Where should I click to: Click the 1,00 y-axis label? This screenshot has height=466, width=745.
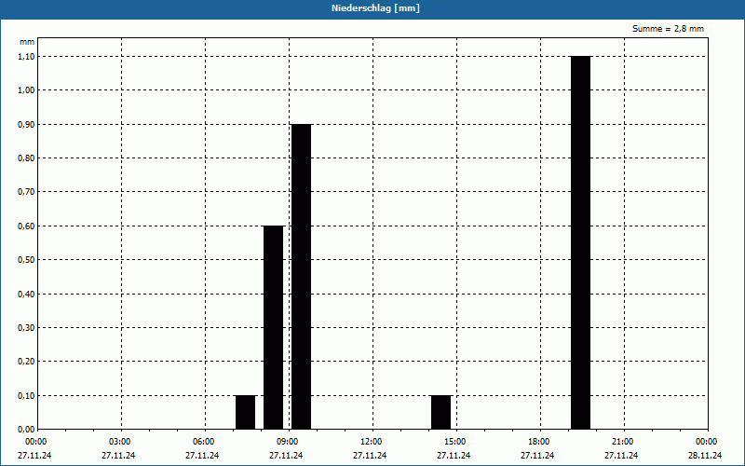(26, 90)
